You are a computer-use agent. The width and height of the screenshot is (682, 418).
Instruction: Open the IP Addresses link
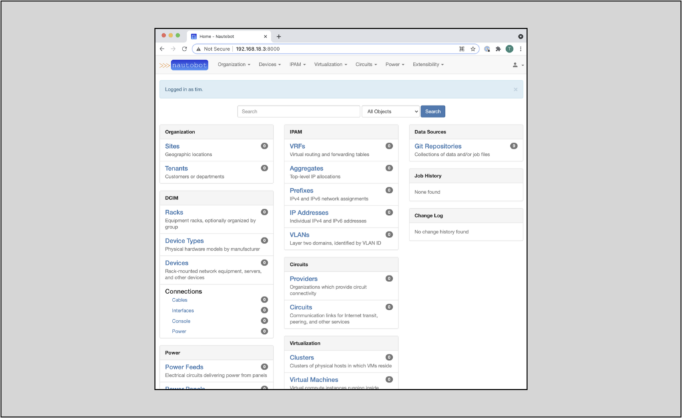309,213
